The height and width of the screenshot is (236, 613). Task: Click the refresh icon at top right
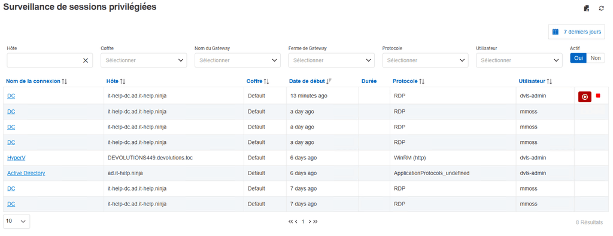(x=601, y=8)
